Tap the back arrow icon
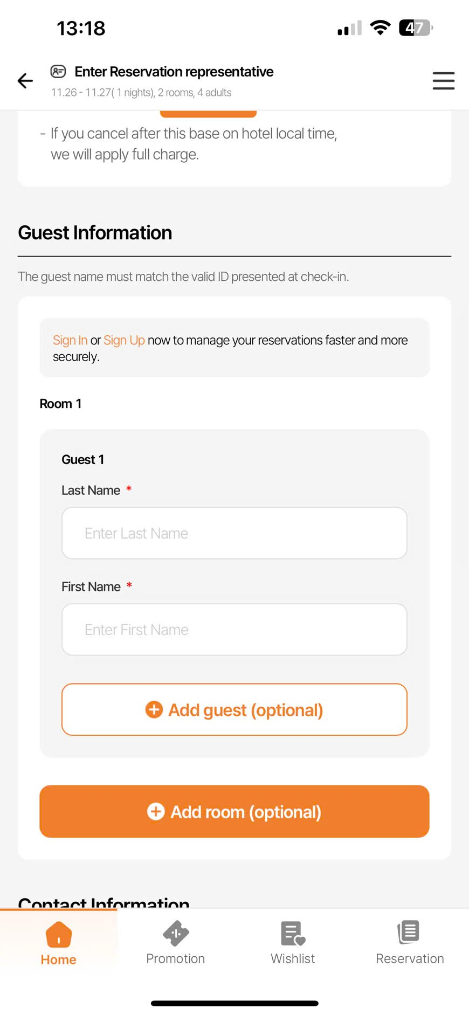 point(25,81)
